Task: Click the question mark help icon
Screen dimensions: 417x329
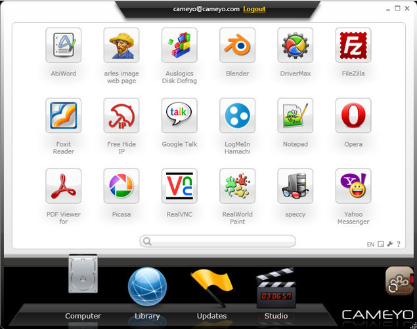Action: pyautogui.click(x=398, y=244)
